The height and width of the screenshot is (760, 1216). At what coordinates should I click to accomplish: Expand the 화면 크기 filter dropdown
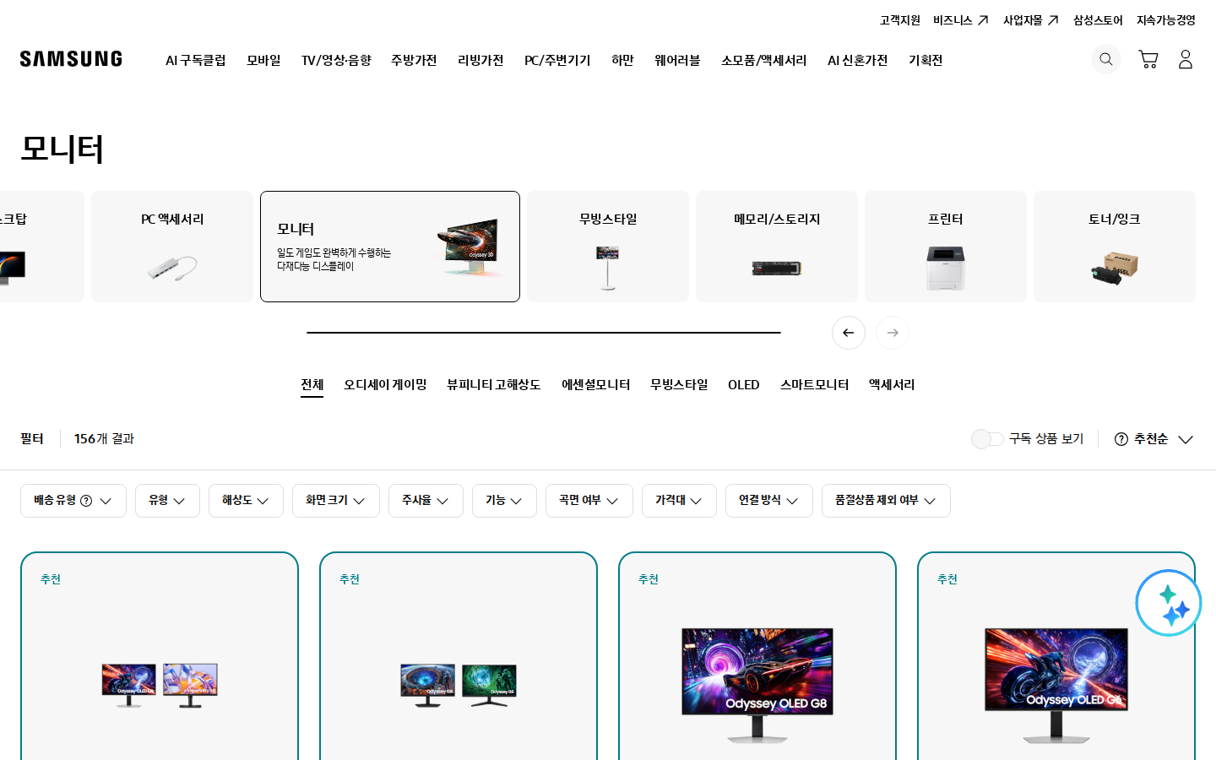coord(336,501)
